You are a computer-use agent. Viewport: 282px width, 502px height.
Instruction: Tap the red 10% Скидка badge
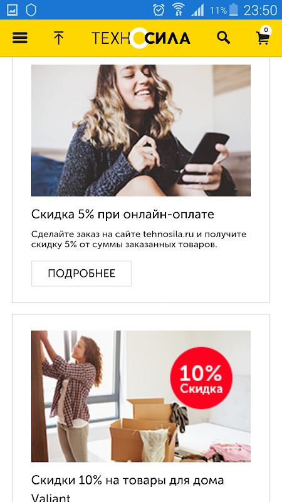point(201,378)
